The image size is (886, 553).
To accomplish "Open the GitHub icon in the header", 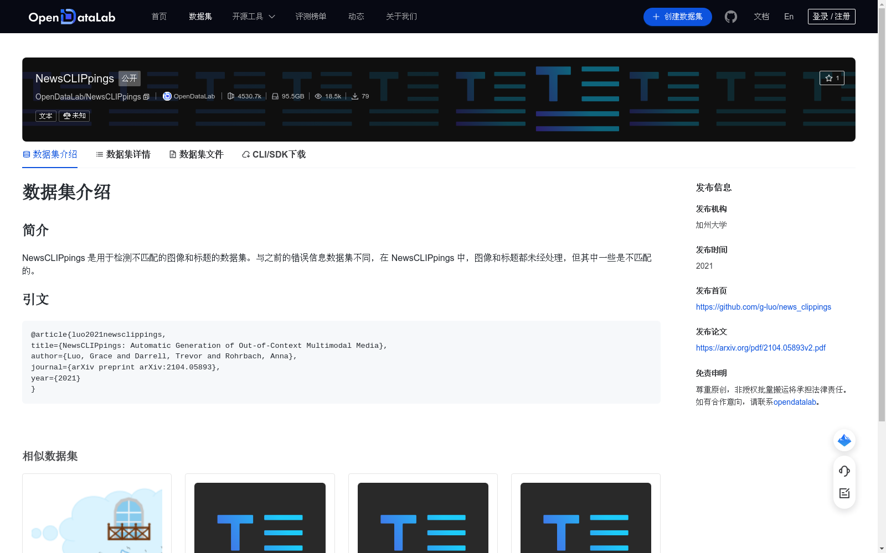I will pyautogui.click(x=731, y=17).
